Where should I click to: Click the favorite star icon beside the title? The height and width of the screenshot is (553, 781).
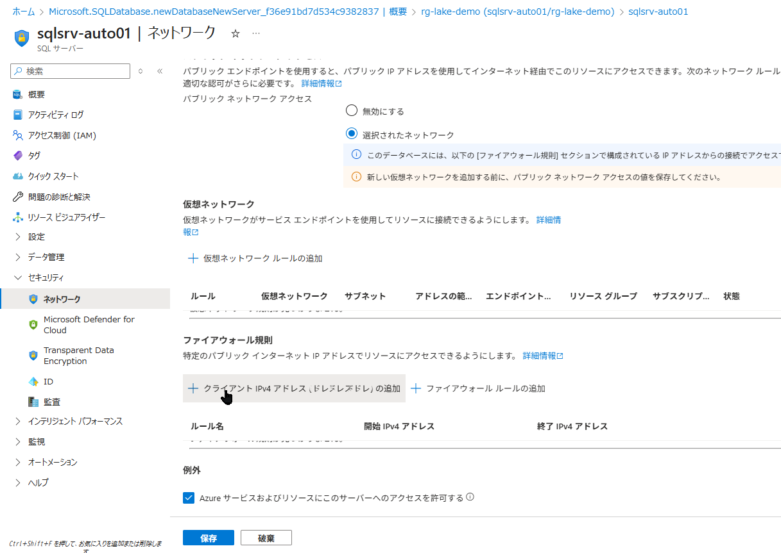click(x=235, y=33)
